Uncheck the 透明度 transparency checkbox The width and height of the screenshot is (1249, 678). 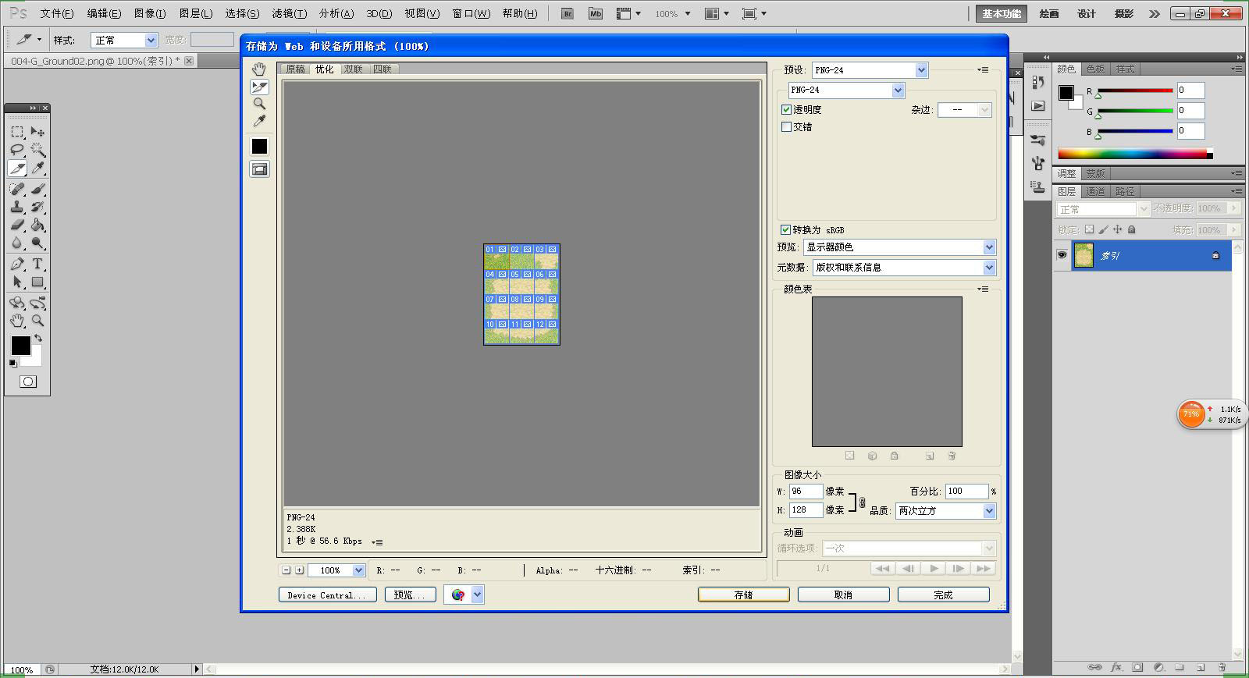pyautogui.click(x=786, y=110)
